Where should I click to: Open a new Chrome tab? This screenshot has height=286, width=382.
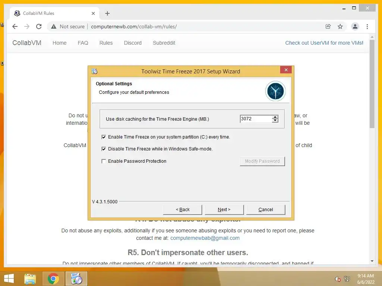[x=107, y=13]
